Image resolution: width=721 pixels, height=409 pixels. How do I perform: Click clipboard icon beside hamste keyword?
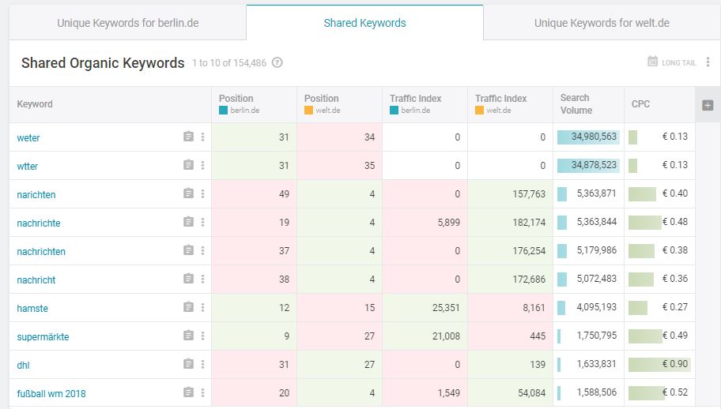188,306
